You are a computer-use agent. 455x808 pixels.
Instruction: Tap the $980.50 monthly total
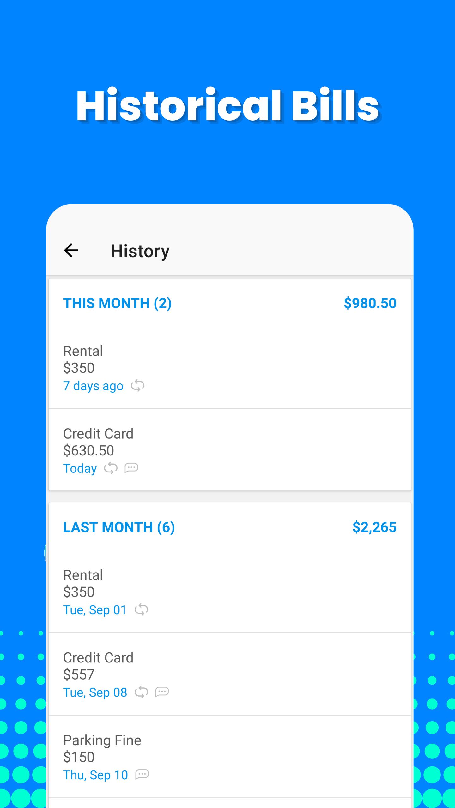[x=370, y=303]
